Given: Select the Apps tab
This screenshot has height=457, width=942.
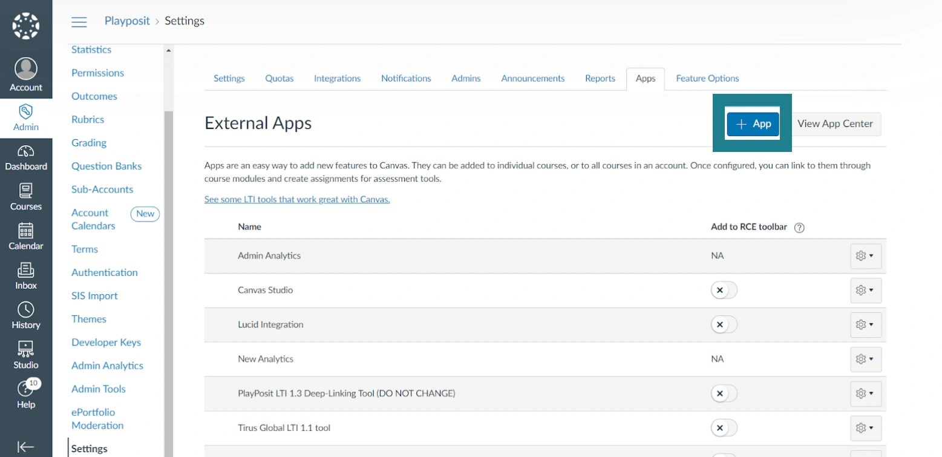Looking at the screenshot, I should click(x=646, y=79).
